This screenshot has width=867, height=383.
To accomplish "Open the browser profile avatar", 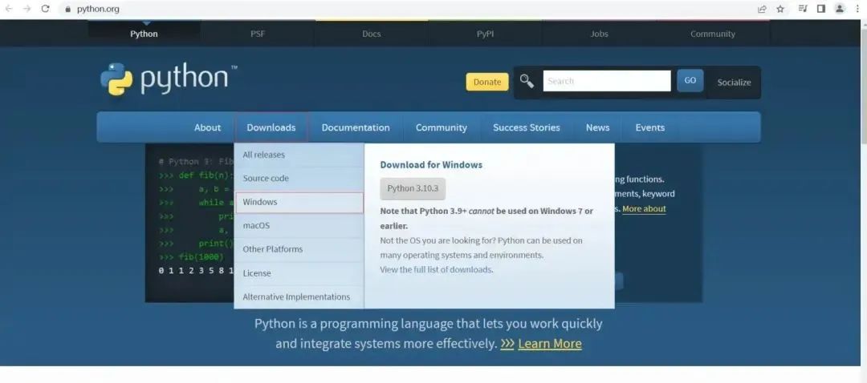I will [840, 8].
